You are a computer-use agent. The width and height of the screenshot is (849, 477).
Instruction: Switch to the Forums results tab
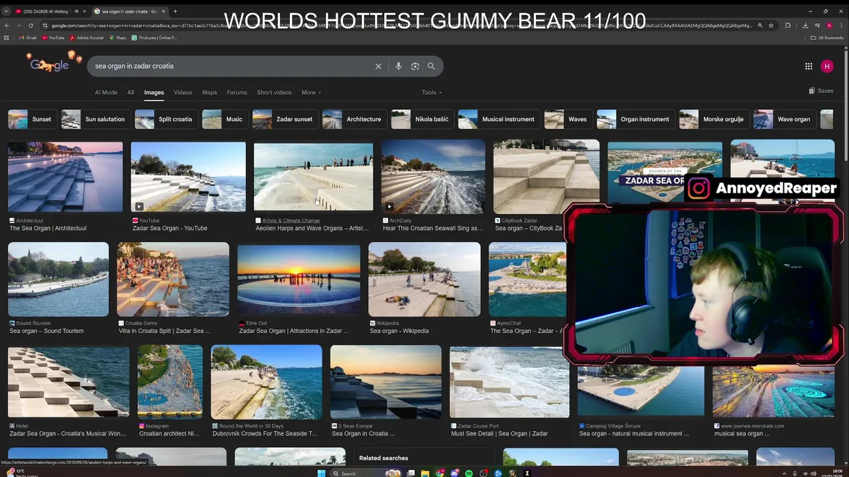(237, 93)
